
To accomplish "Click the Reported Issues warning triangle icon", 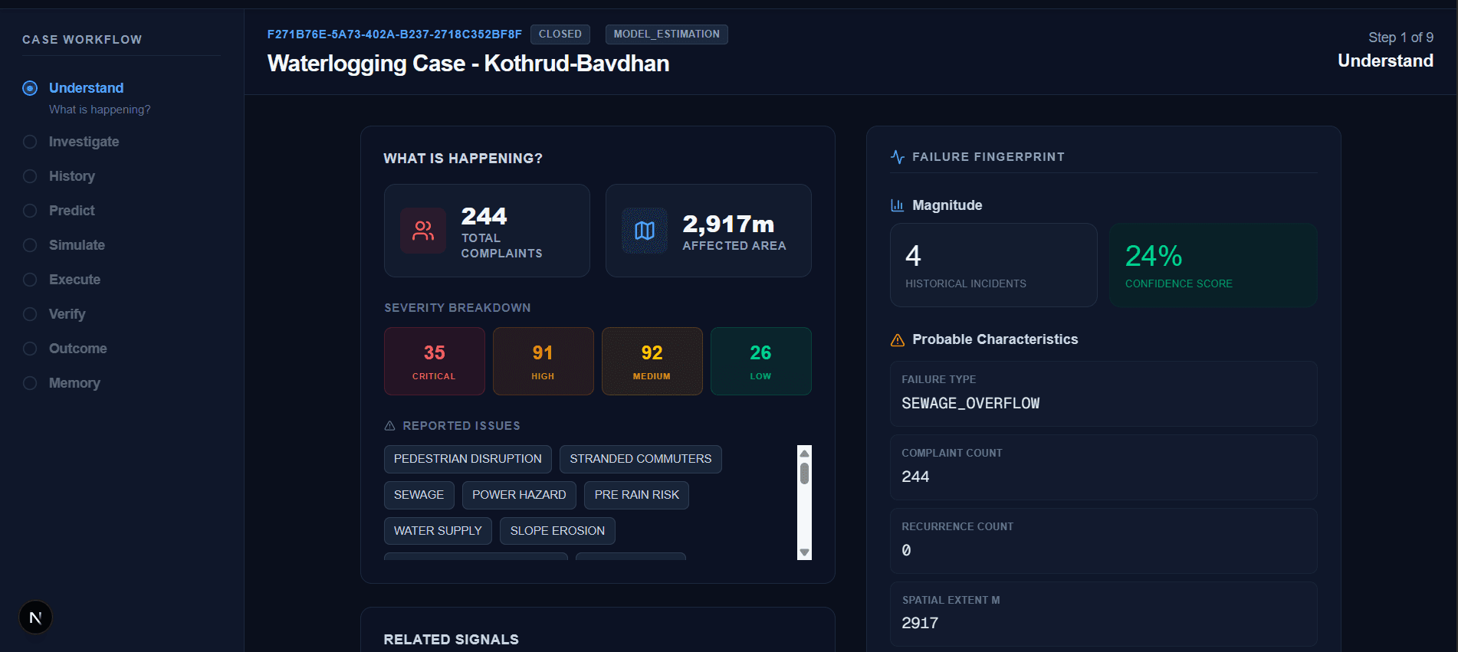I will pyautogui.click(x=389, y=426).
